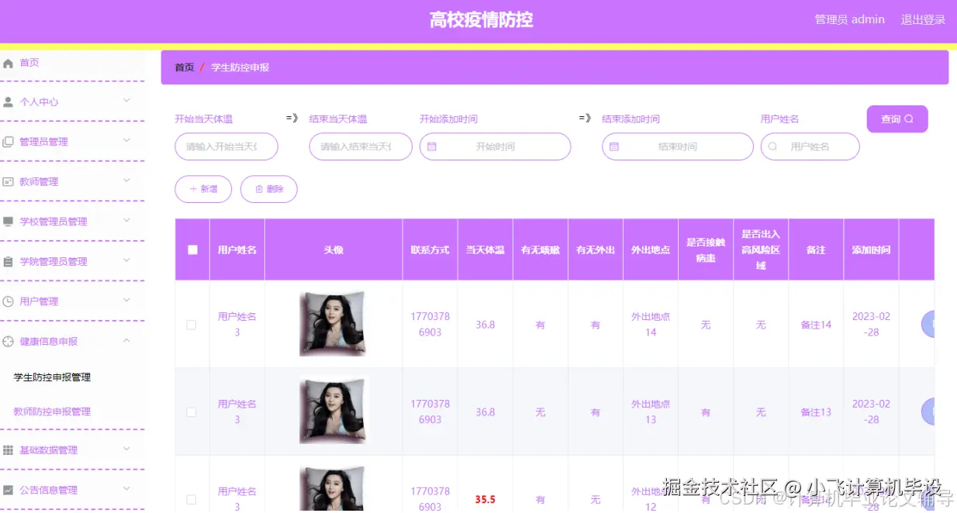The height and width of the screenshot is (513, 957).
Task: Click the trash icon on 删除 button
Action: click(259, 189)
